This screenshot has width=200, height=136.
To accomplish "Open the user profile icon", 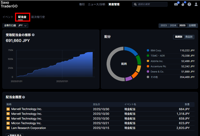I will tap(196, 4).
